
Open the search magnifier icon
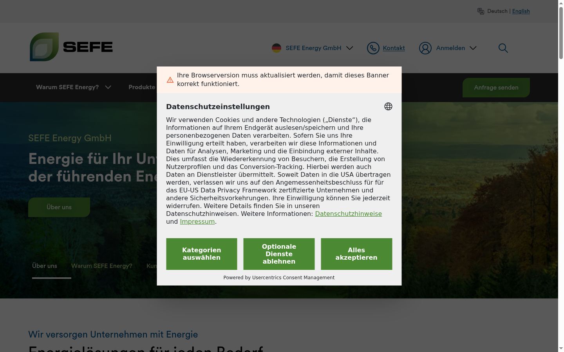[503, 48]
